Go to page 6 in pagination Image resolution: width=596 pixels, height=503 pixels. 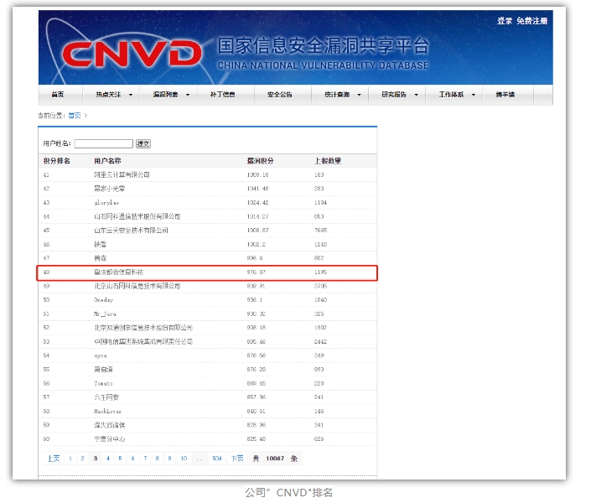(132, 459)
